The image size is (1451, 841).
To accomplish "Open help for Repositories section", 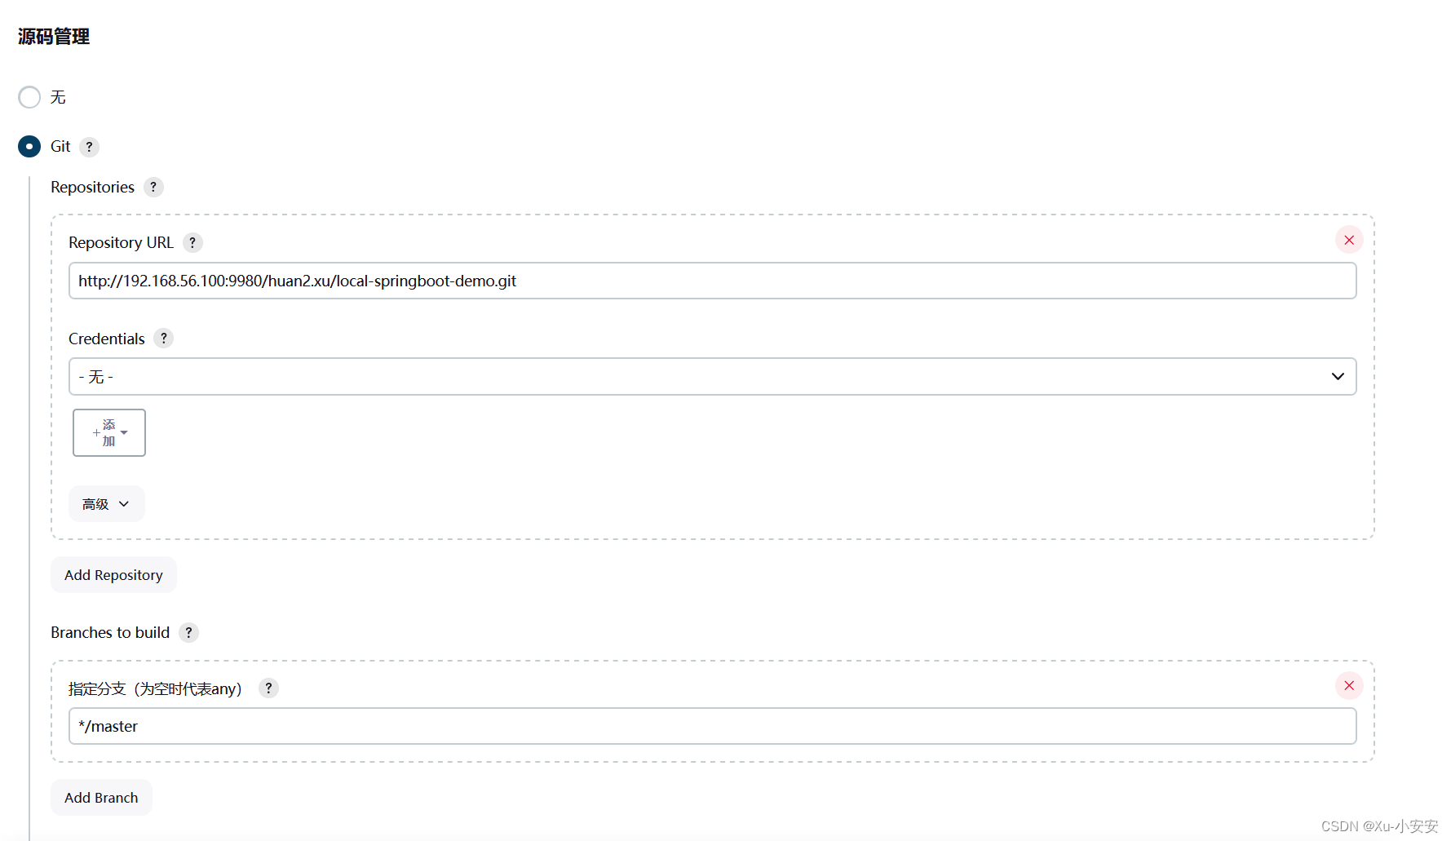I will click(x=153, y=187).
